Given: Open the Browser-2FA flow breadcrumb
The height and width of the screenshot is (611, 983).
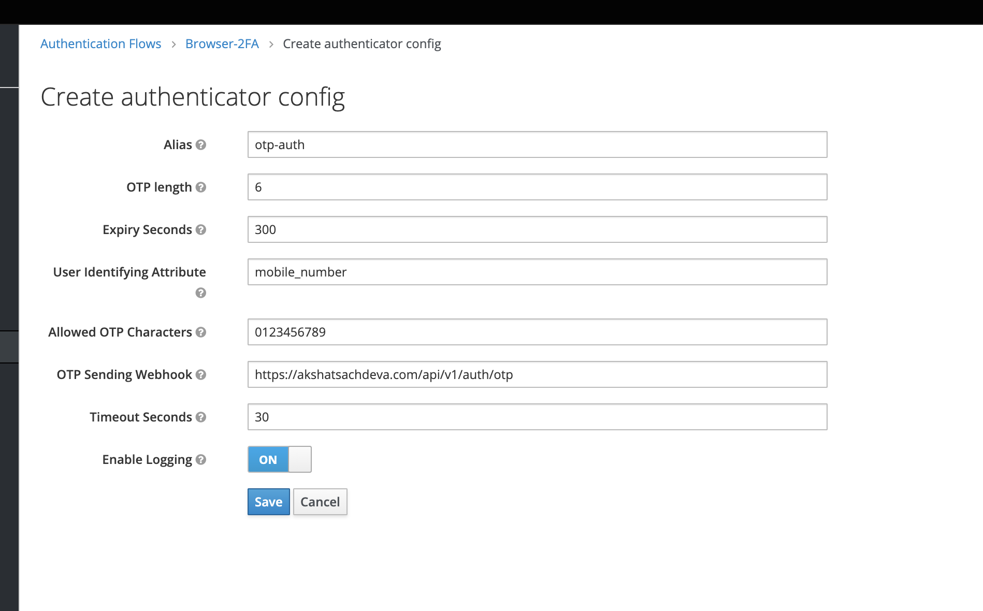Looking at the screenshot, I should [222, 43].
